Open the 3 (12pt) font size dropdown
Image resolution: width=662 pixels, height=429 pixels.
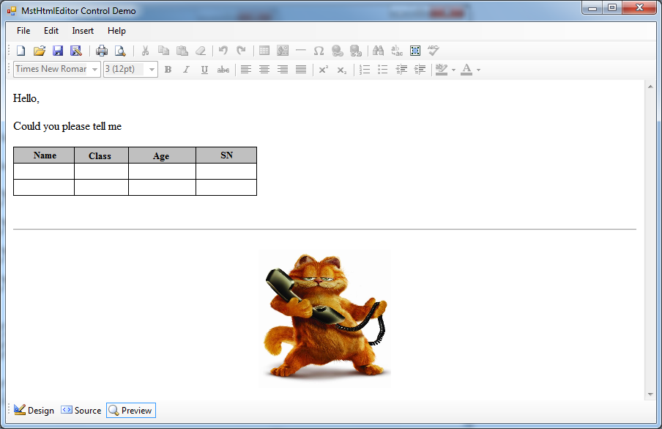[152, 70]
